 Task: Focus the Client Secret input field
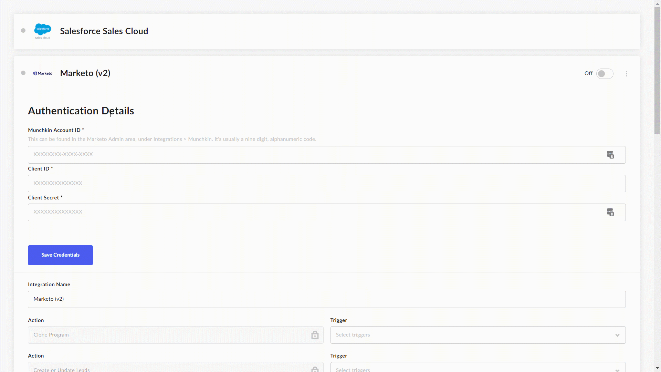pyautogui.click(x=327, y=212)
